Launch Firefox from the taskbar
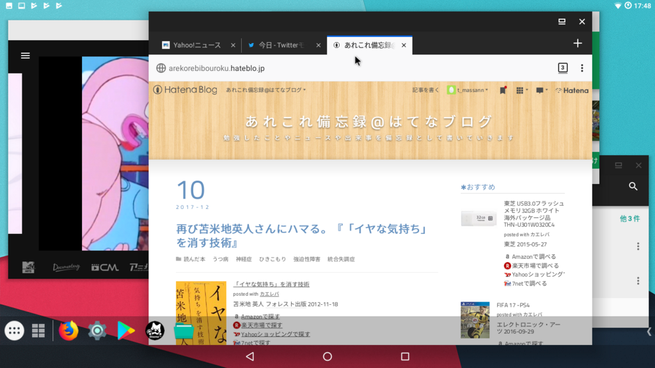The width and height of the screenshot is (655, 368). [68, 330]
